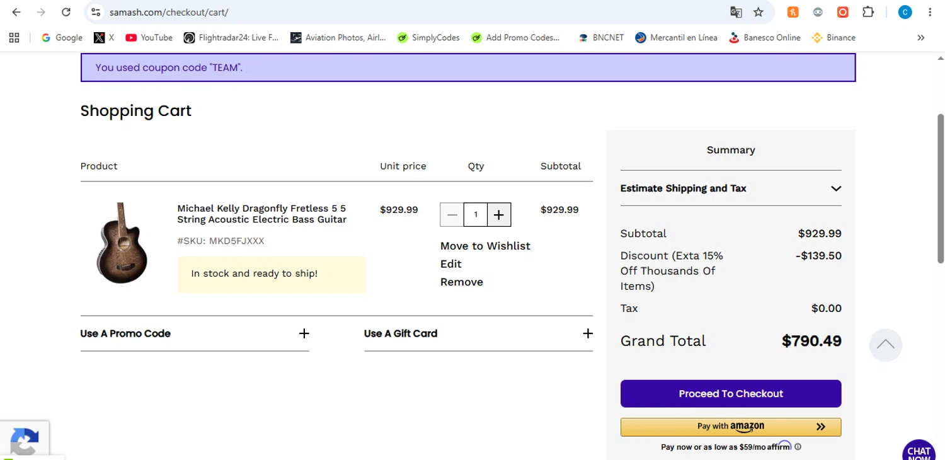Show more bookmarks with the chevron
The image size is (945, 460).
(x=921, y=38)
